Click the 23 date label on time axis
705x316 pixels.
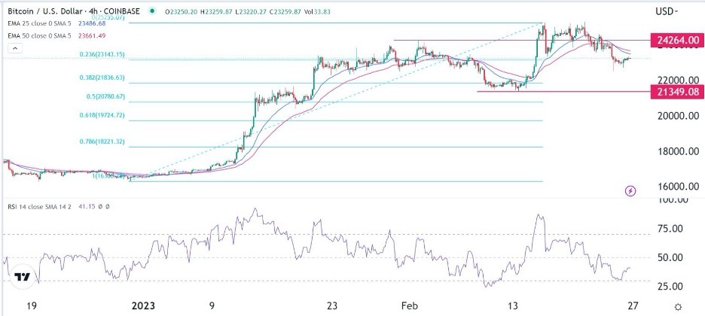click(332, 306)
